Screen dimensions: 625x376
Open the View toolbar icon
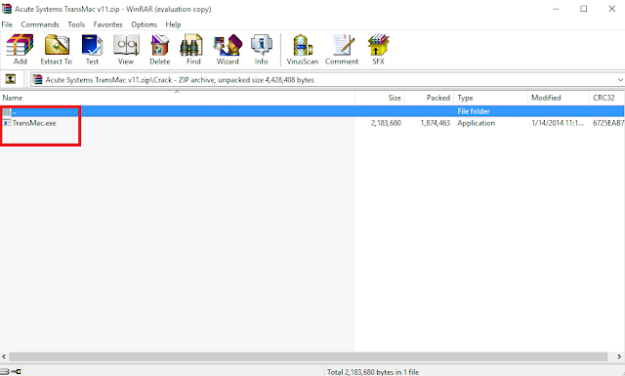[126, 49]
